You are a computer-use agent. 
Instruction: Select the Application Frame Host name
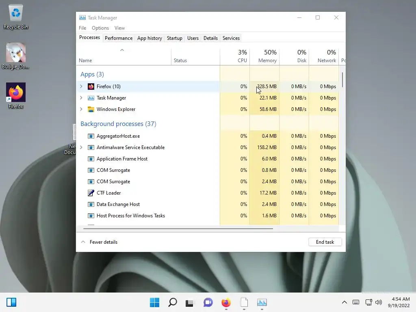tap(122, 159)
